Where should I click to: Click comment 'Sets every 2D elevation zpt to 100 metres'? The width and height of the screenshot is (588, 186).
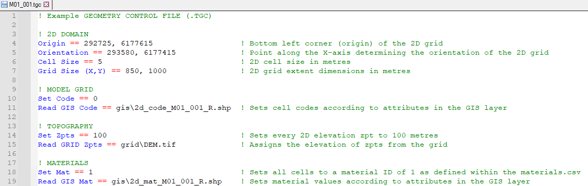tap(344, 135)
